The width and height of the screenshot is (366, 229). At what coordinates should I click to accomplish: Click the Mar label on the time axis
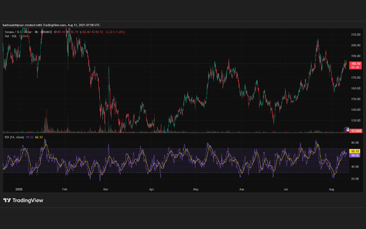(x=106, y=189)
